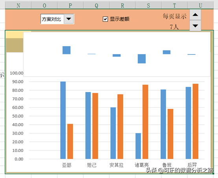This screenshot has height=178, width=218.
Task: Click the 90.00 axis value
Action: coord(18,82)
